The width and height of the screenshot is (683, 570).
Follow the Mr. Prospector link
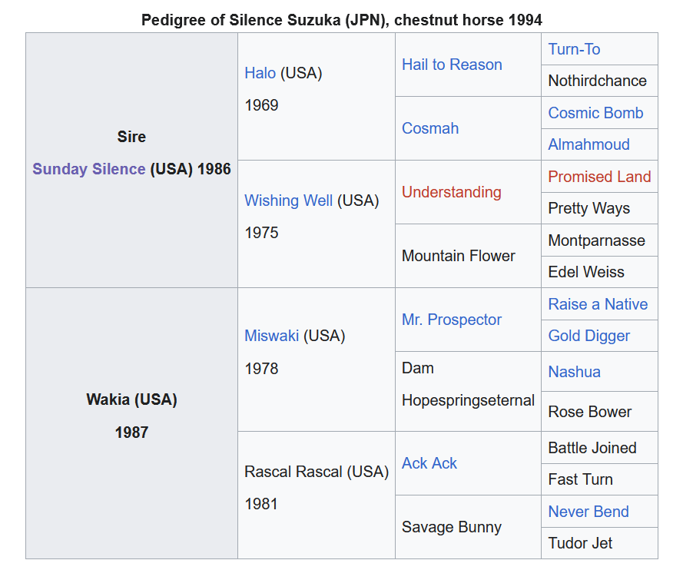(451, 320)
